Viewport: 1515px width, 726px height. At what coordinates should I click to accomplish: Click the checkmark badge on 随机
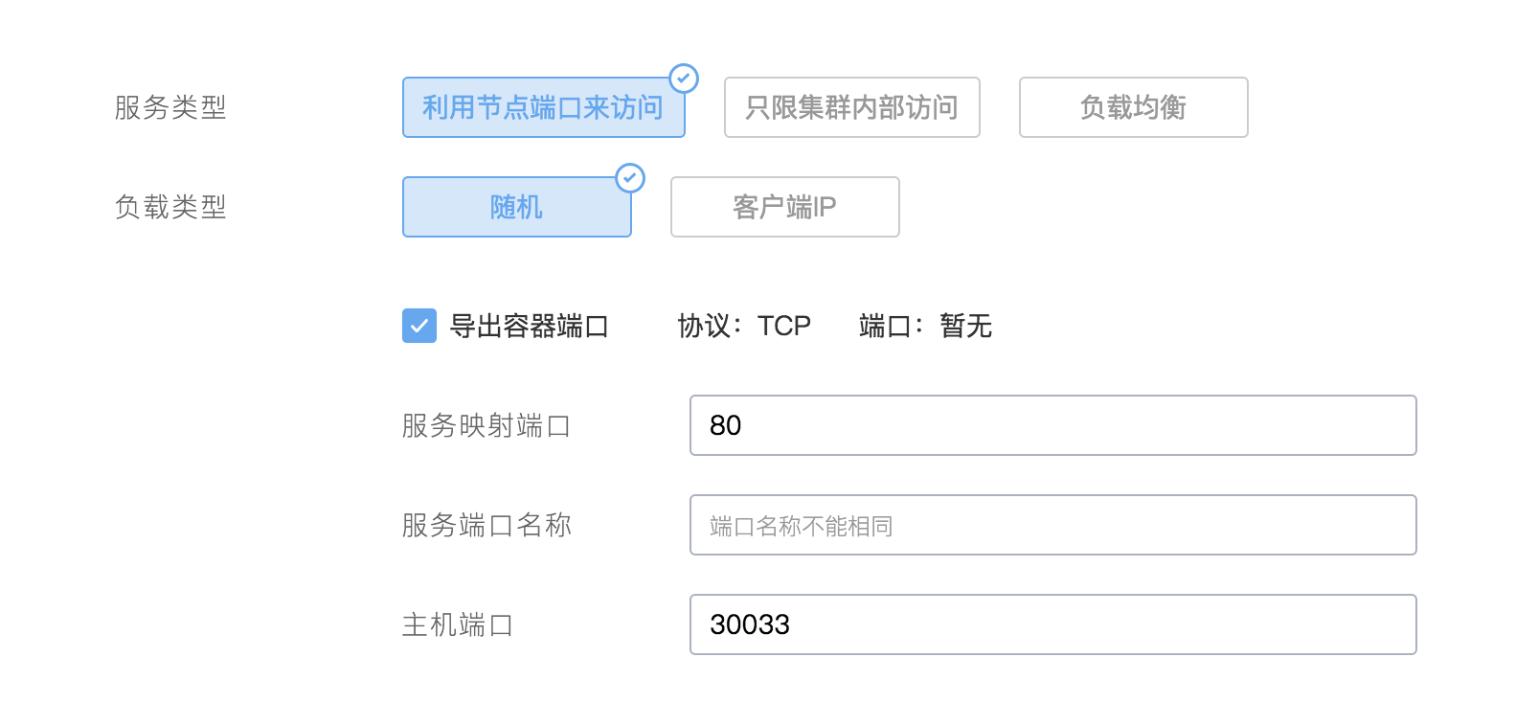[x=630, y=178]
